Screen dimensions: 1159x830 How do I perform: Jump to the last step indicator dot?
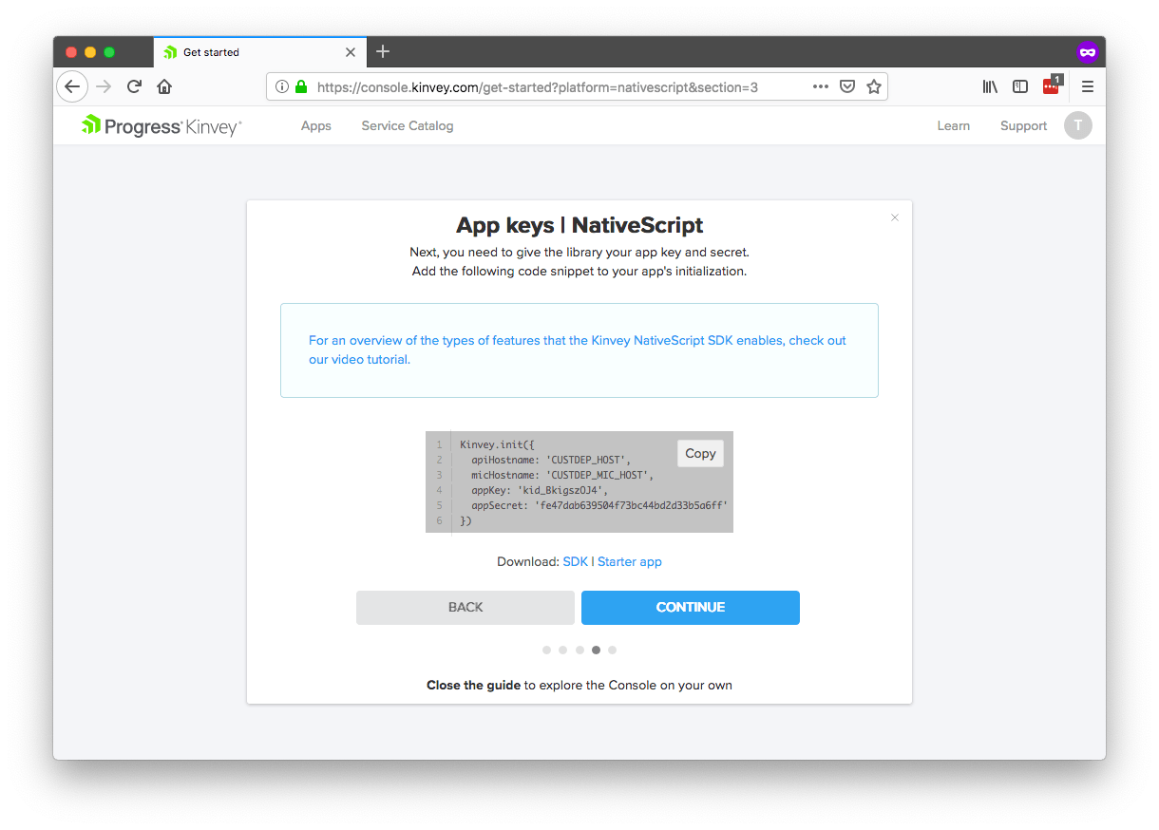click(613, 651)
